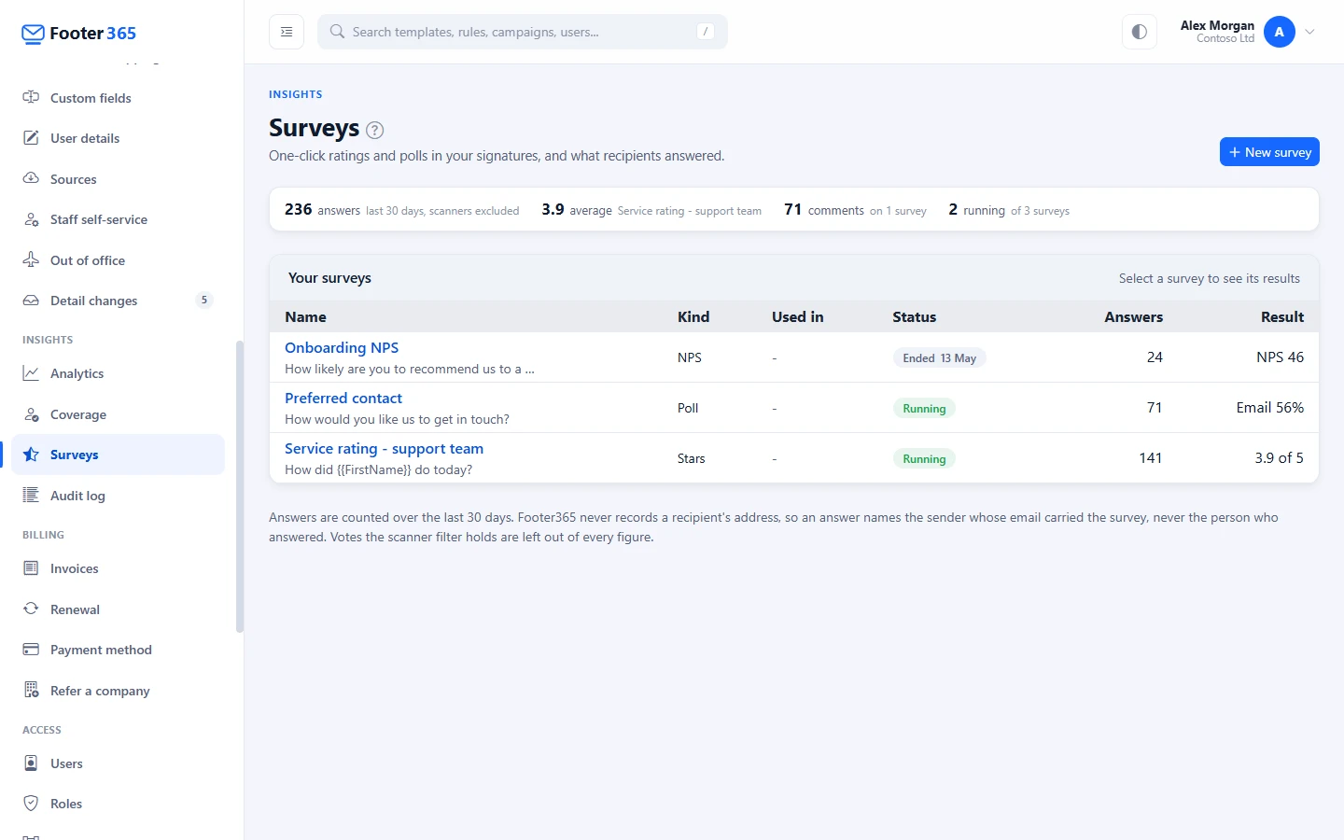Go to Payment method settings
Viewport: 1344px width, 840px height.
coord(118,650)
